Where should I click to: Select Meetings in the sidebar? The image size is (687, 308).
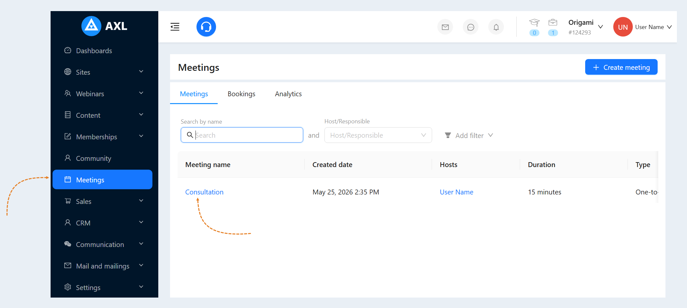102,179
